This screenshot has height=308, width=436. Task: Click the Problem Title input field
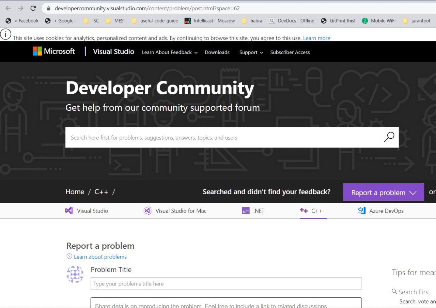[226, 283]
